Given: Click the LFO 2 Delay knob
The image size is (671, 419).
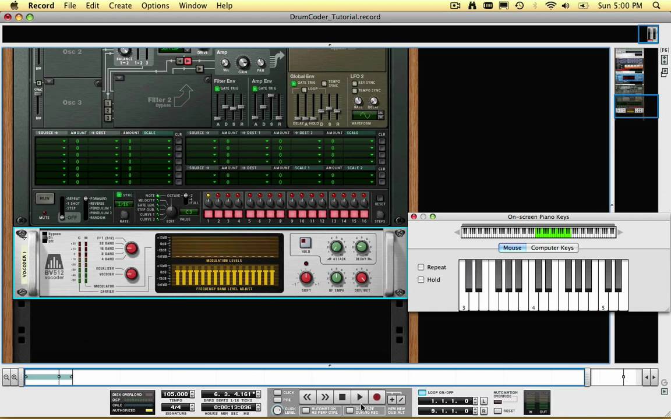Looking at the screenshot, I should [373, 101].
